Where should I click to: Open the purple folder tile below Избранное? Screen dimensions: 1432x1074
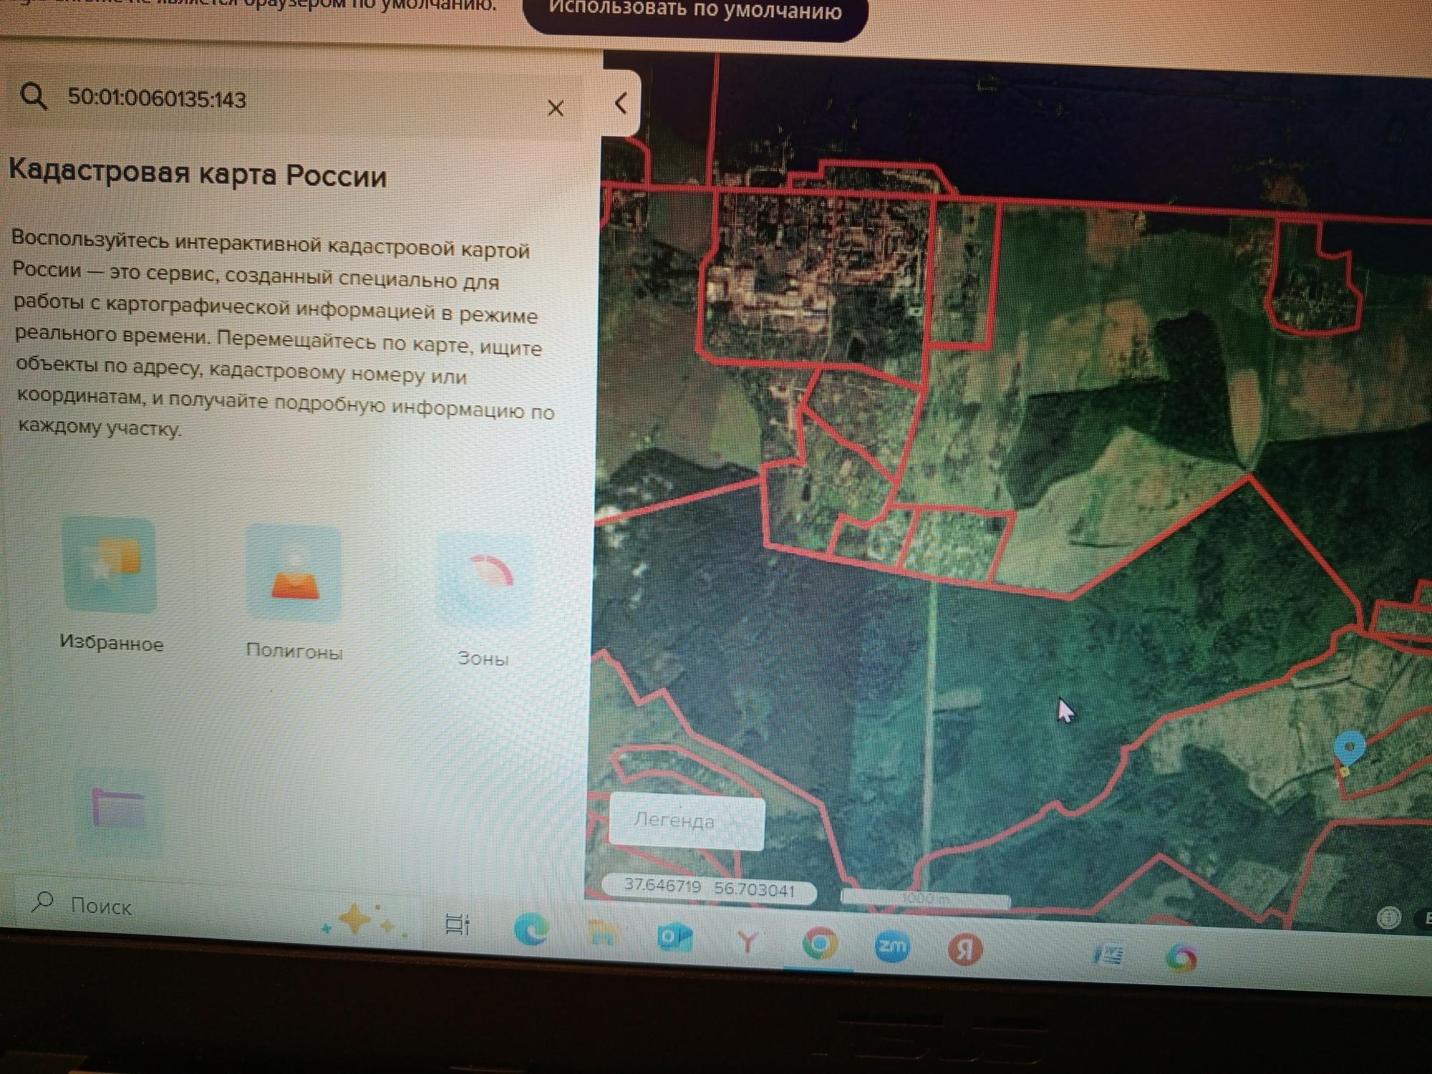point(118,811)
